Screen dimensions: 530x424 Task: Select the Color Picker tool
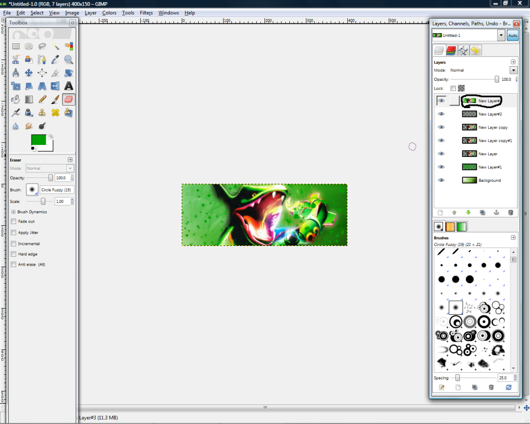click(55, 60)
